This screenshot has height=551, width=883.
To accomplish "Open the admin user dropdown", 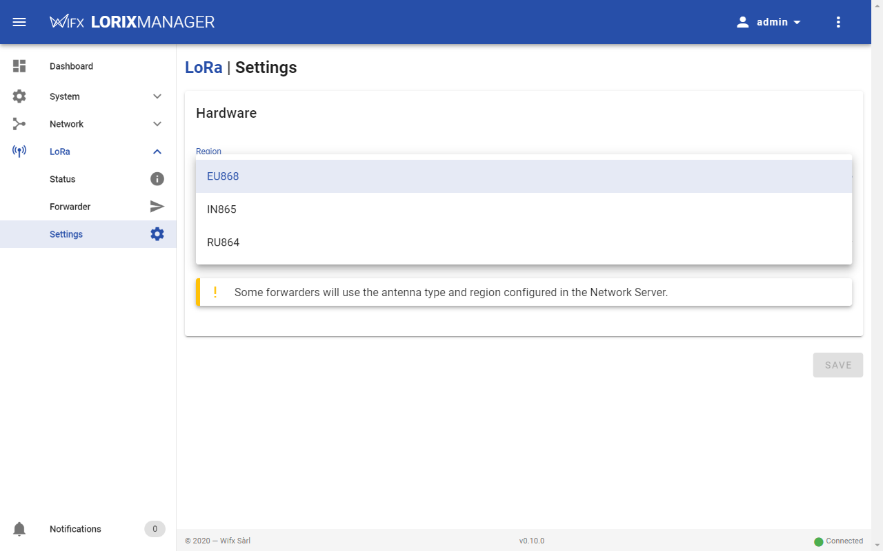I will 769,22.
